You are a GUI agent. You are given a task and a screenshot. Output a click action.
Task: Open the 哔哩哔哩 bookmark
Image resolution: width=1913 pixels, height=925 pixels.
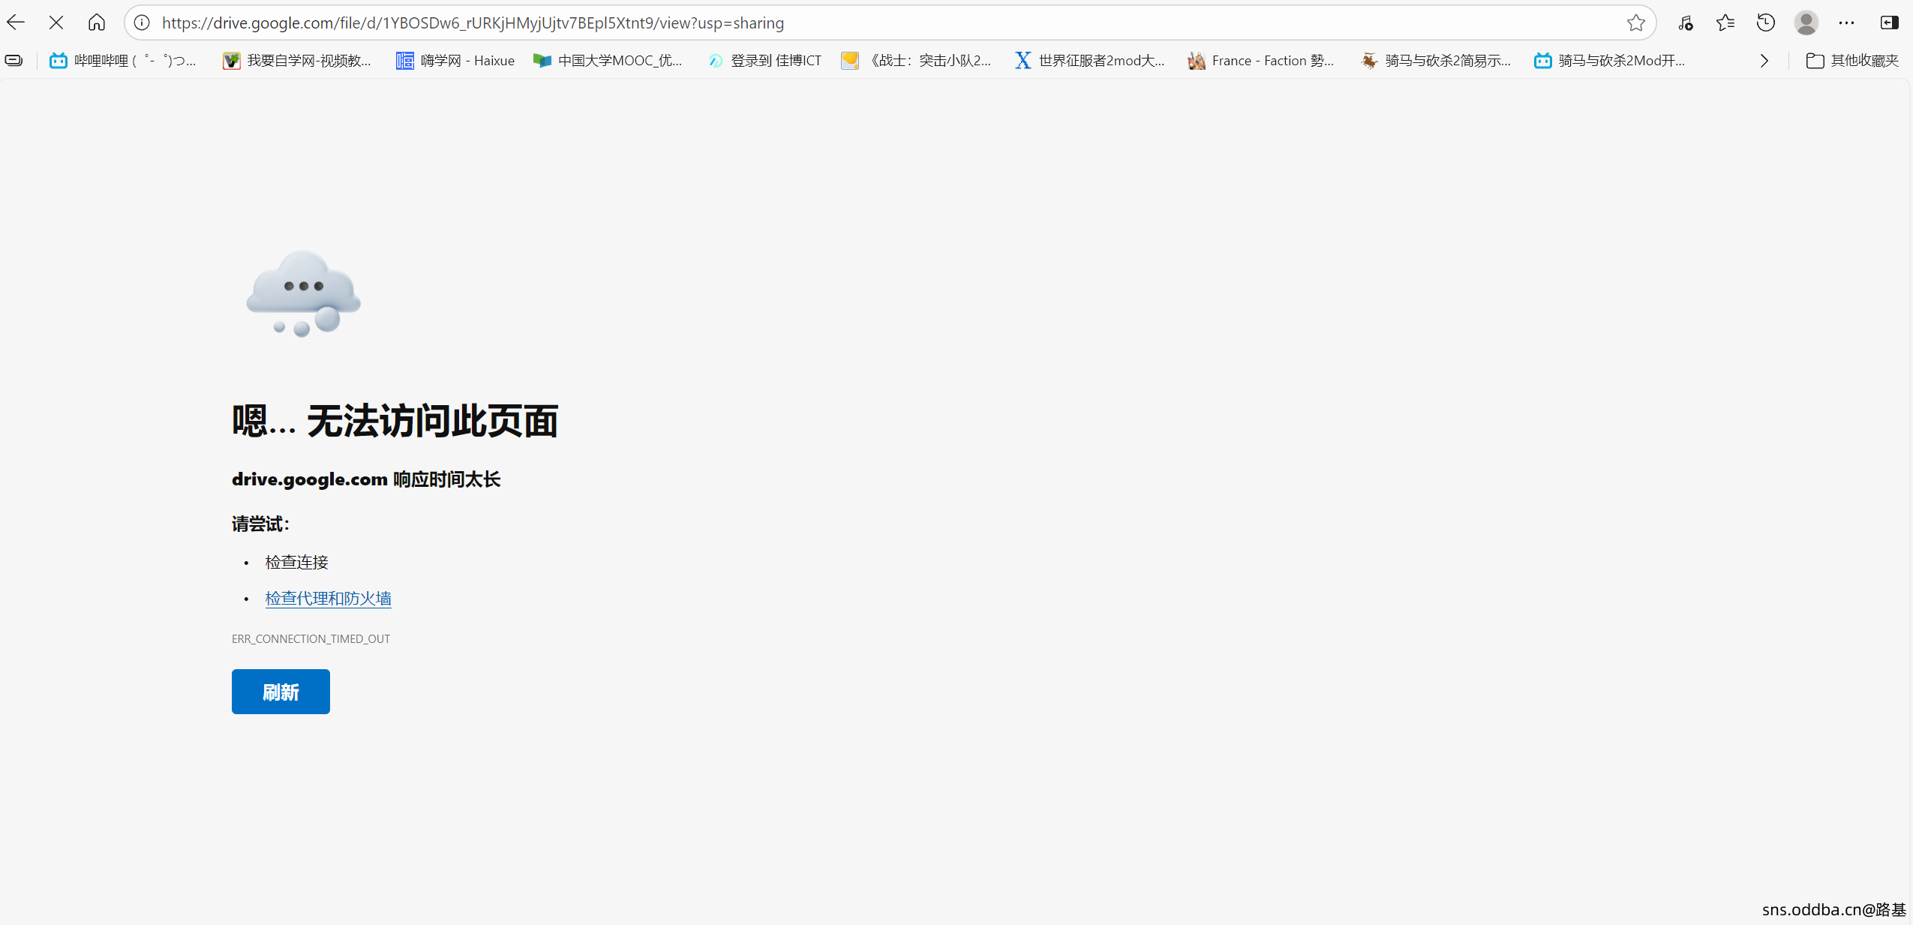coord(124,61)
